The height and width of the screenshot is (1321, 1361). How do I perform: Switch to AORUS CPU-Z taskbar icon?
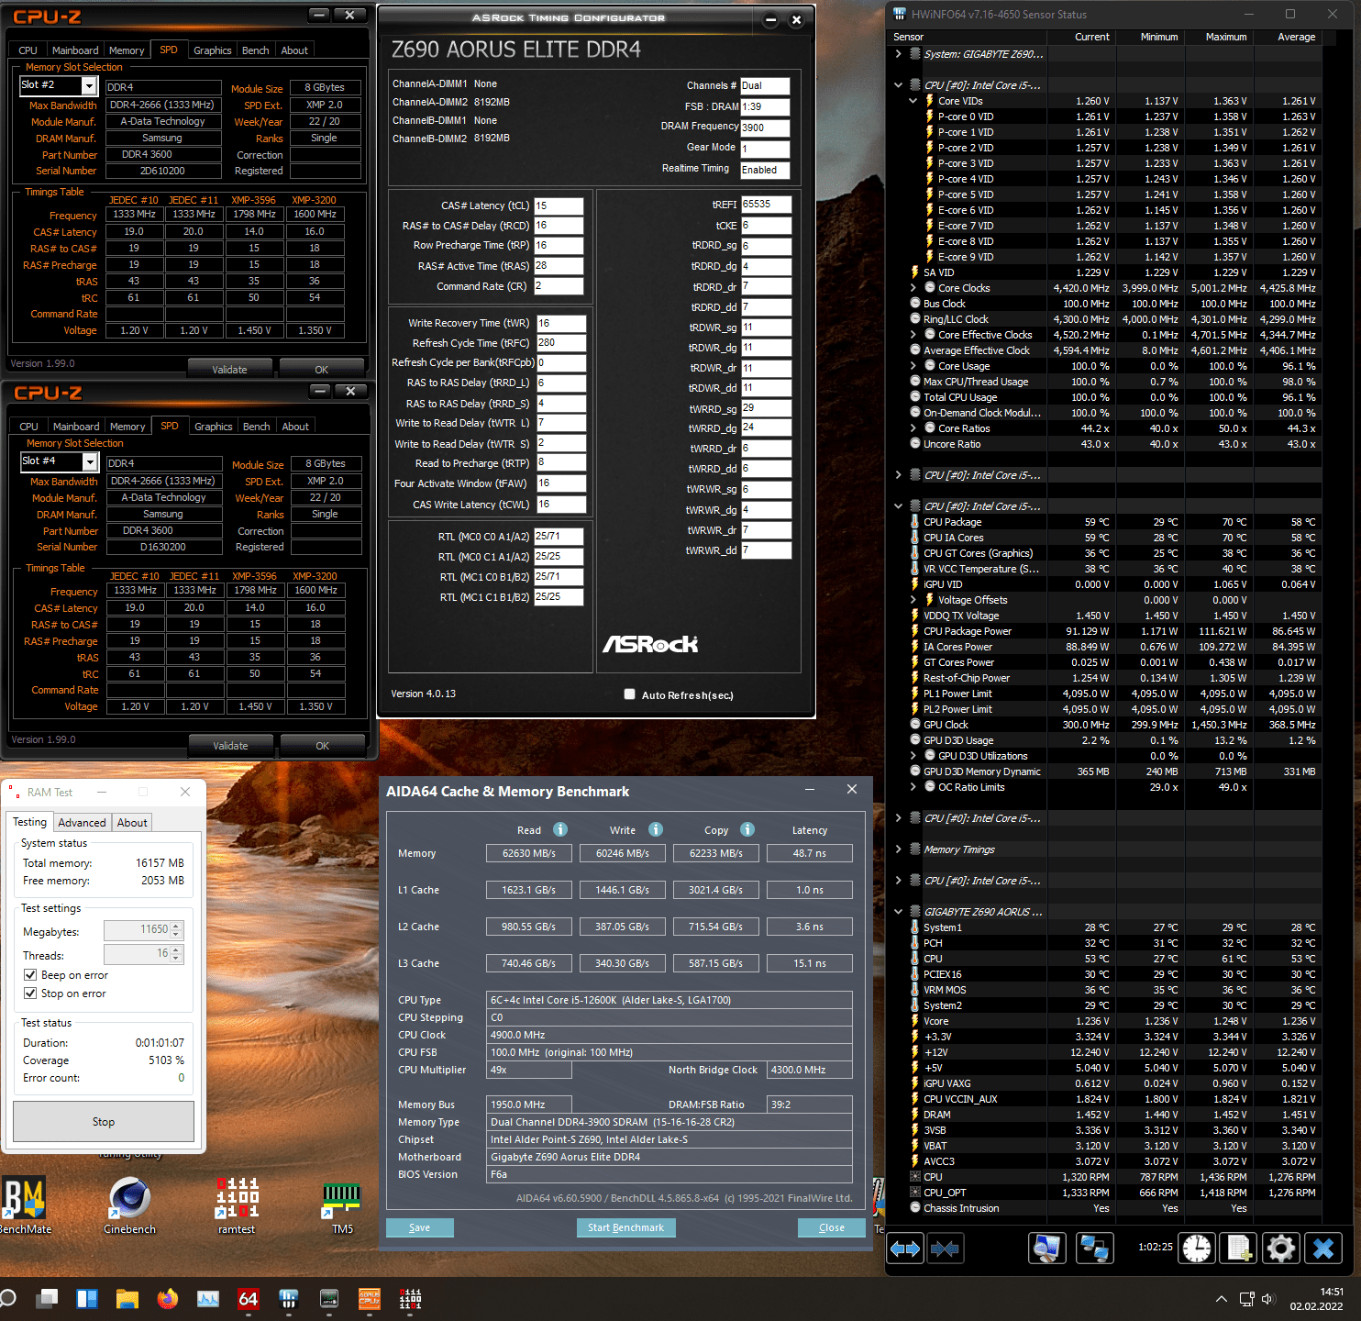[370, 1299]
